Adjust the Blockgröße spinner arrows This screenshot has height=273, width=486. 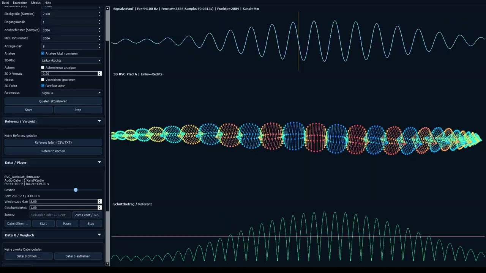pos(99,14)
